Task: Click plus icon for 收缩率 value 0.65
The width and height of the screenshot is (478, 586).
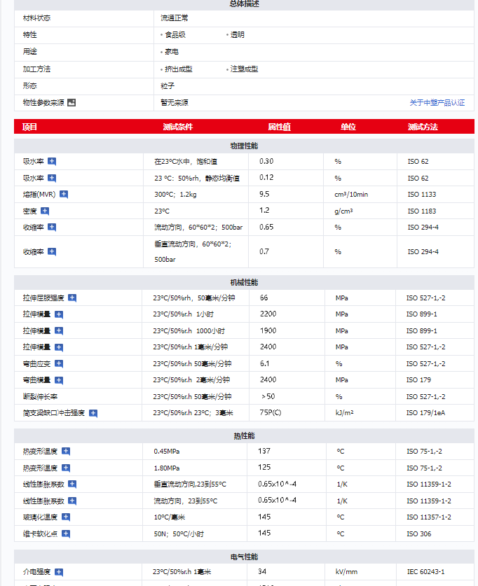Action: [x=52, y=228]
